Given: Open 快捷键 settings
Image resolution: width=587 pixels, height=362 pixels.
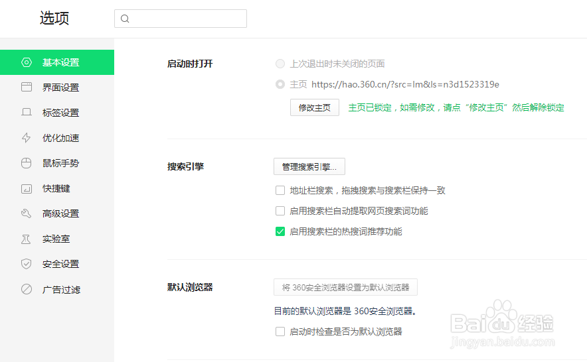Looking at the screenshot, I should coord(57,188).
